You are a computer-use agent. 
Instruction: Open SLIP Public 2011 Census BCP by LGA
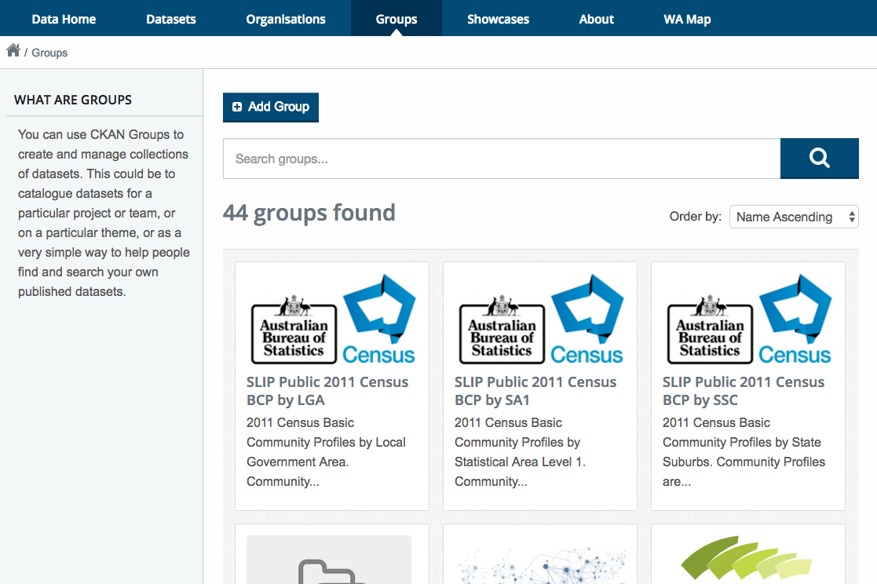tap(327, 391)
